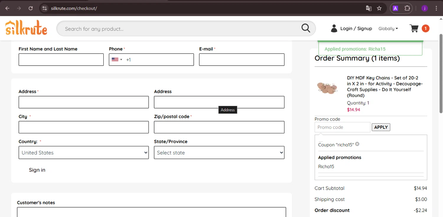The width and height of the screenshot is (443, 217).
Task: Click the user account icon
Action: coord(334,28)
